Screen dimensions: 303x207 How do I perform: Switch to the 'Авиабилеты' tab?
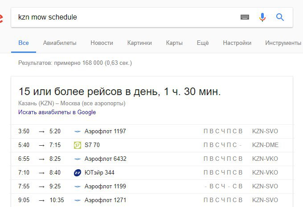(60, 43)
